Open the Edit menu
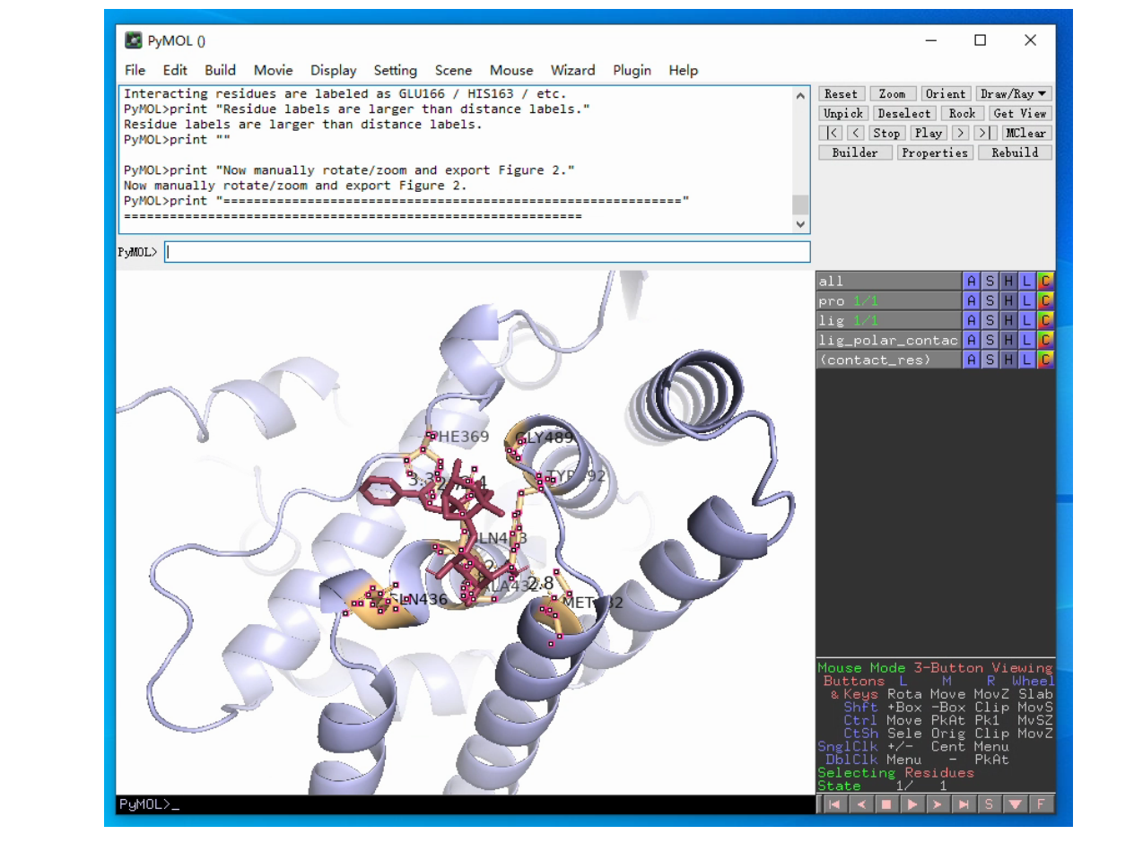 coord(175,70)
